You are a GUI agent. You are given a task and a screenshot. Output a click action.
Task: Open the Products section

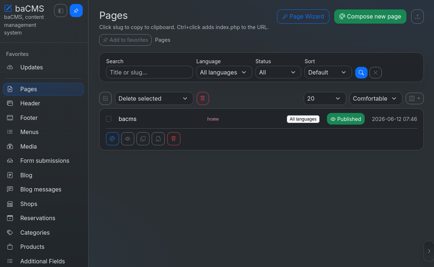[x=43, y=247]
